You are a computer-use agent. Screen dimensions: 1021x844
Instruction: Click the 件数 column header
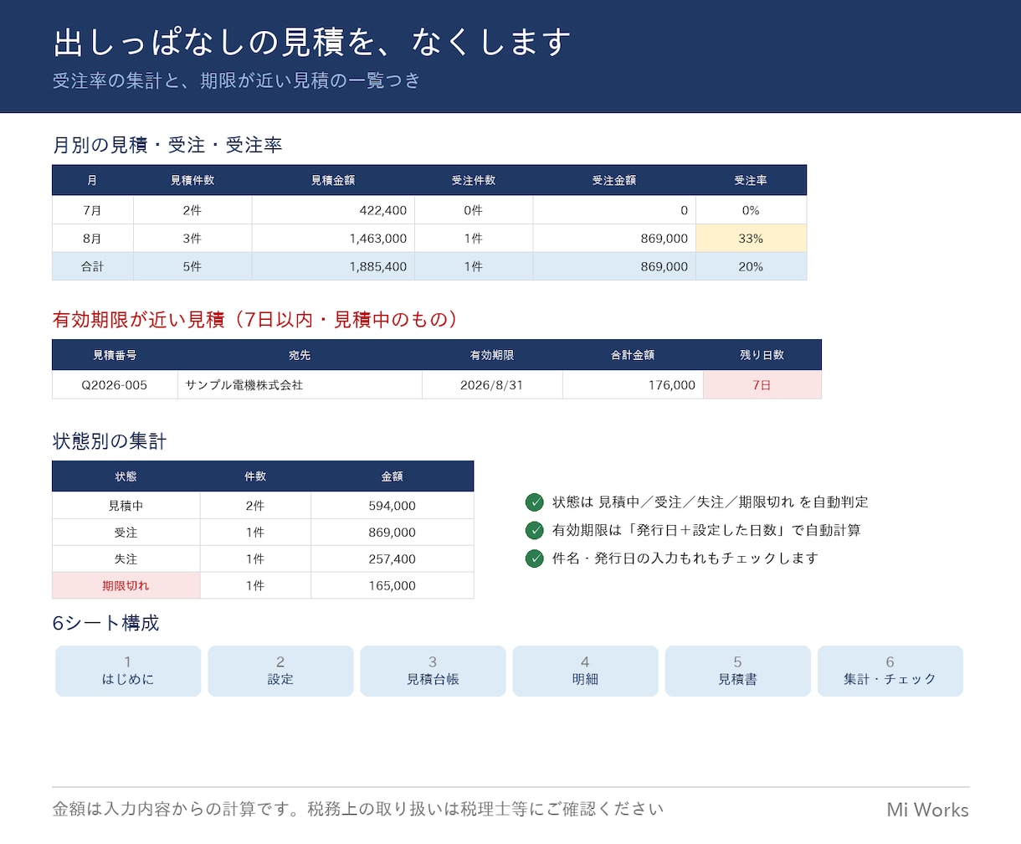coord(255,476)
